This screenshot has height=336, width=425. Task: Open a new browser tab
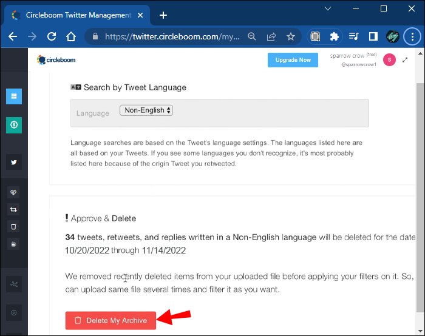[163, 15]
